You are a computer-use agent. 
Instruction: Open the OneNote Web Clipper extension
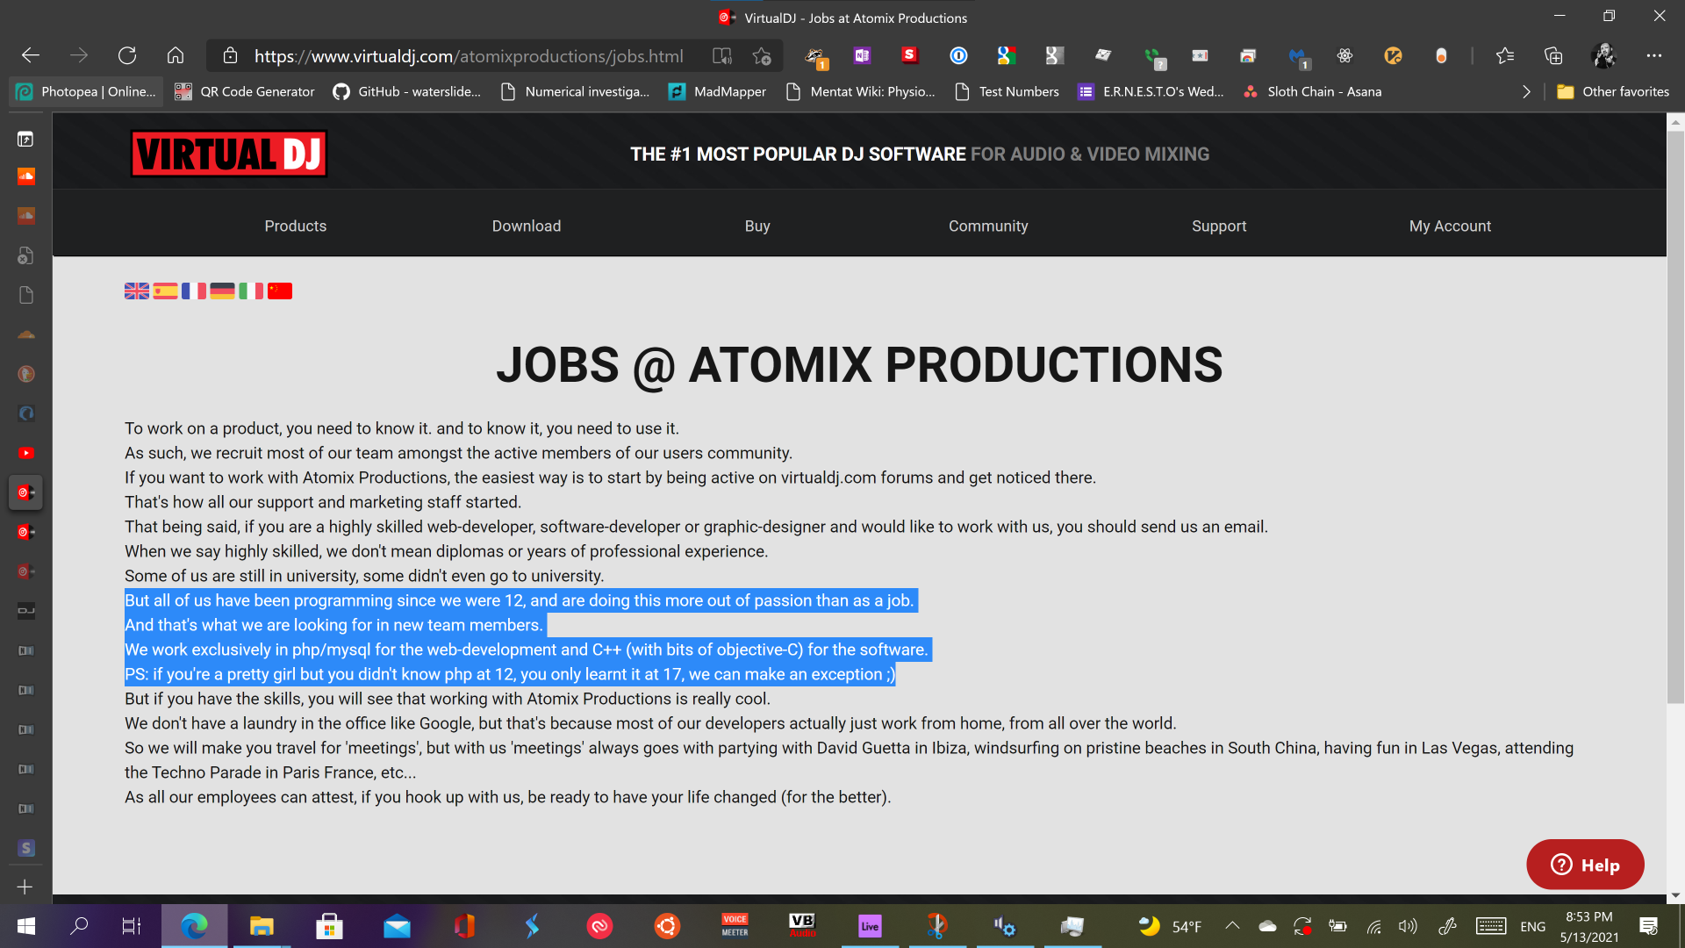coord(862,56)
